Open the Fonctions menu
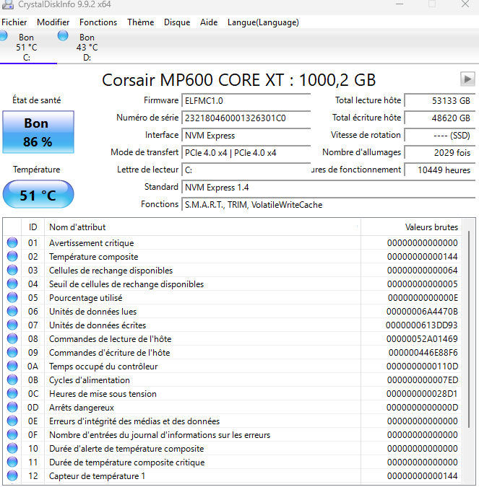The width and height of the screenshot is (479, 487). 98,22
